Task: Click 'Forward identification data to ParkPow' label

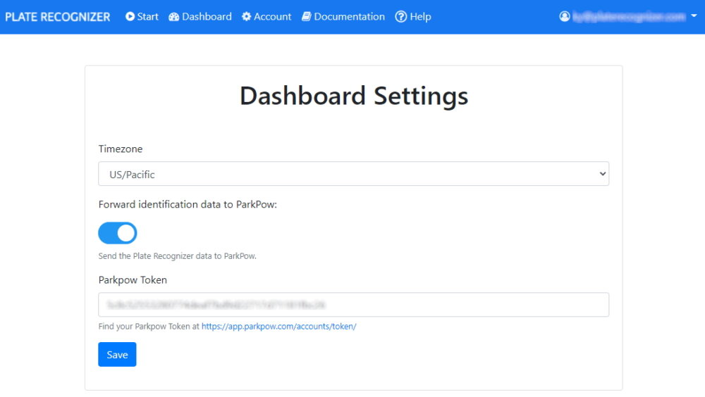Action: click(x=188, y=205)
